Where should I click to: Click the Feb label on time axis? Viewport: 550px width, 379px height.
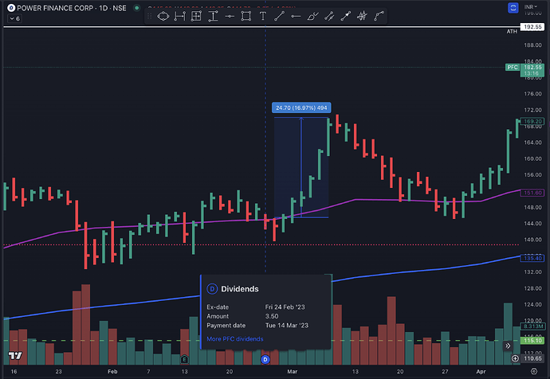(112, 372)
